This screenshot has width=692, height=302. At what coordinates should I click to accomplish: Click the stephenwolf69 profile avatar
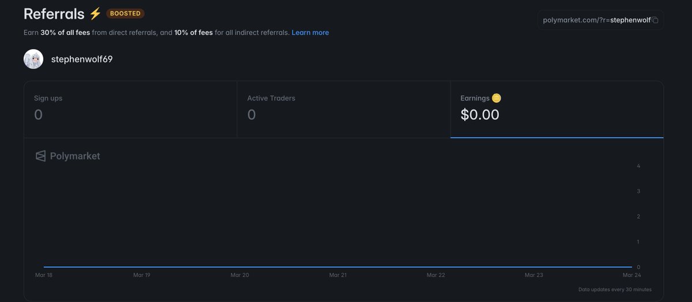(33, 59)
